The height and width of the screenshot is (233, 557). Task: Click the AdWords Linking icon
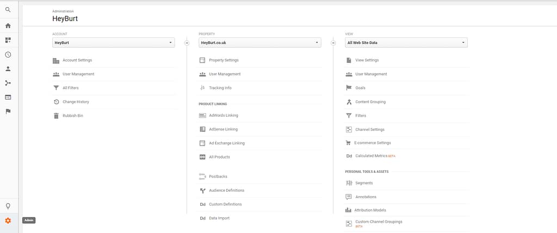click(x=202, y=116)
